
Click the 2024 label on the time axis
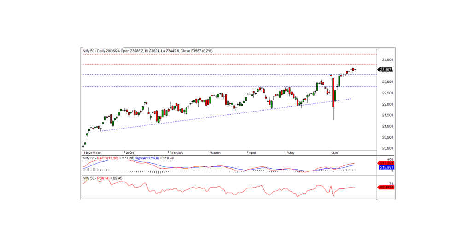tap(130, 153)
